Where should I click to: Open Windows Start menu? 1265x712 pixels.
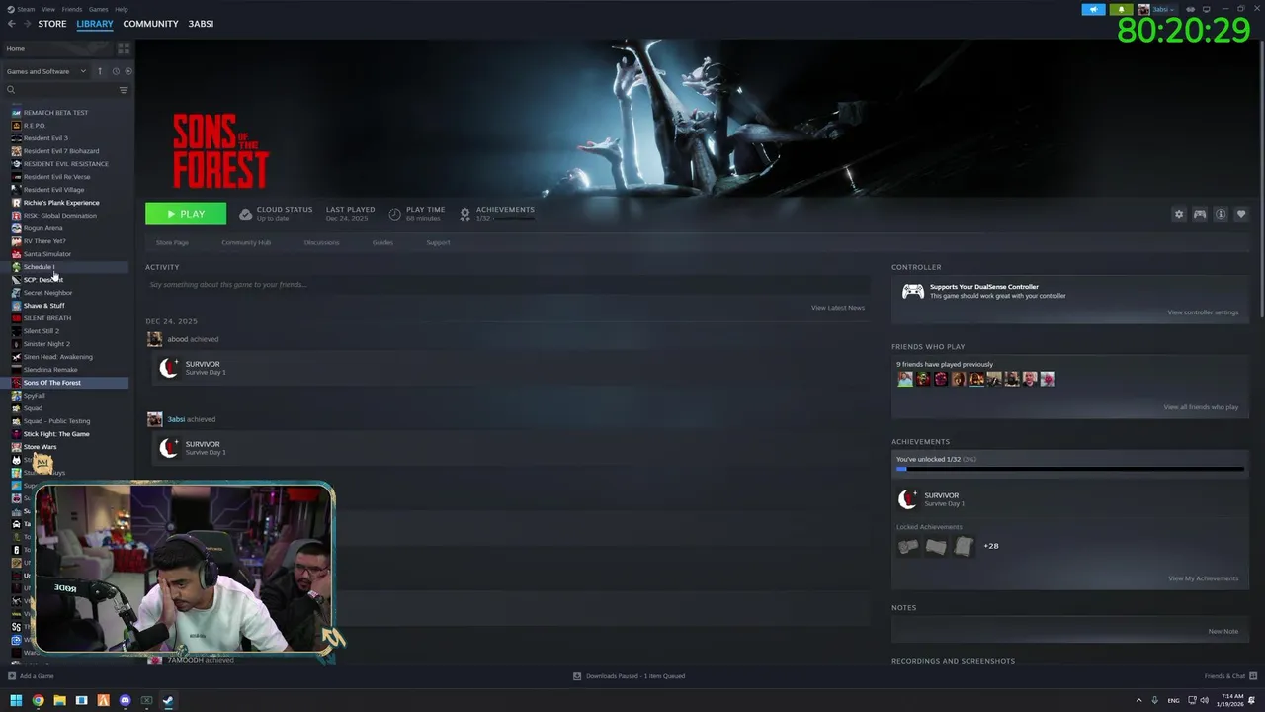coord(15,700)
